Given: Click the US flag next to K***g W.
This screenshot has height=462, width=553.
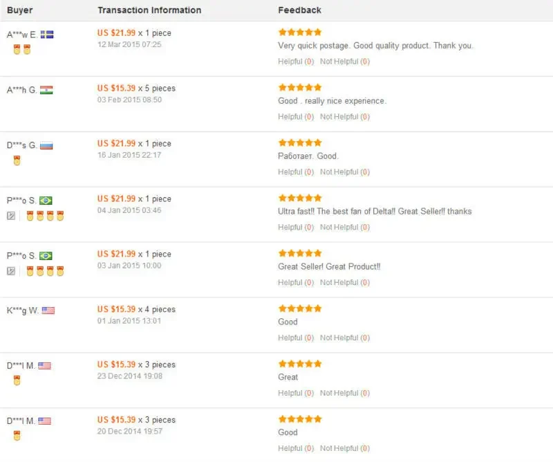Looking at the screenshot, I should (x=48, y=311).
